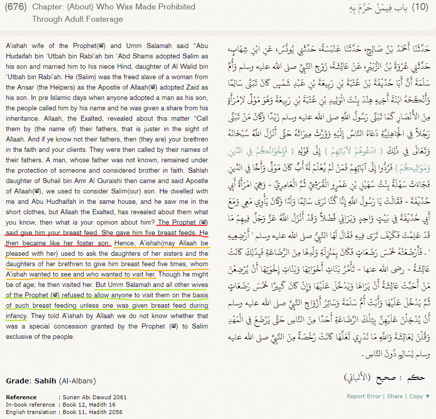The width and height of the screenshot is (436, 419).
Task: Click the Report Error link
Action: click(x=364, y=396)
